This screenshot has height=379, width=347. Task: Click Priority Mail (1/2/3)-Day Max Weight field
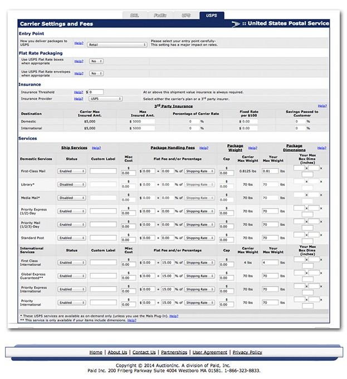coord(270,225)
